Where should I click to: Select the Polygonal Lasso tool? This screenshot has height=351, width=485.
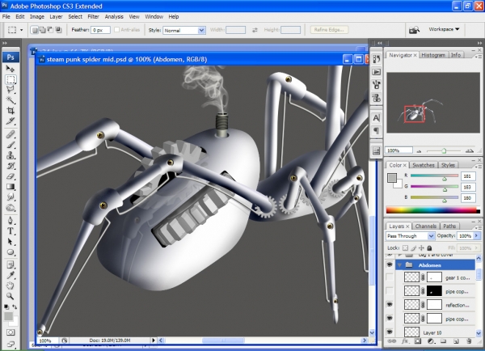pos(11,90)
